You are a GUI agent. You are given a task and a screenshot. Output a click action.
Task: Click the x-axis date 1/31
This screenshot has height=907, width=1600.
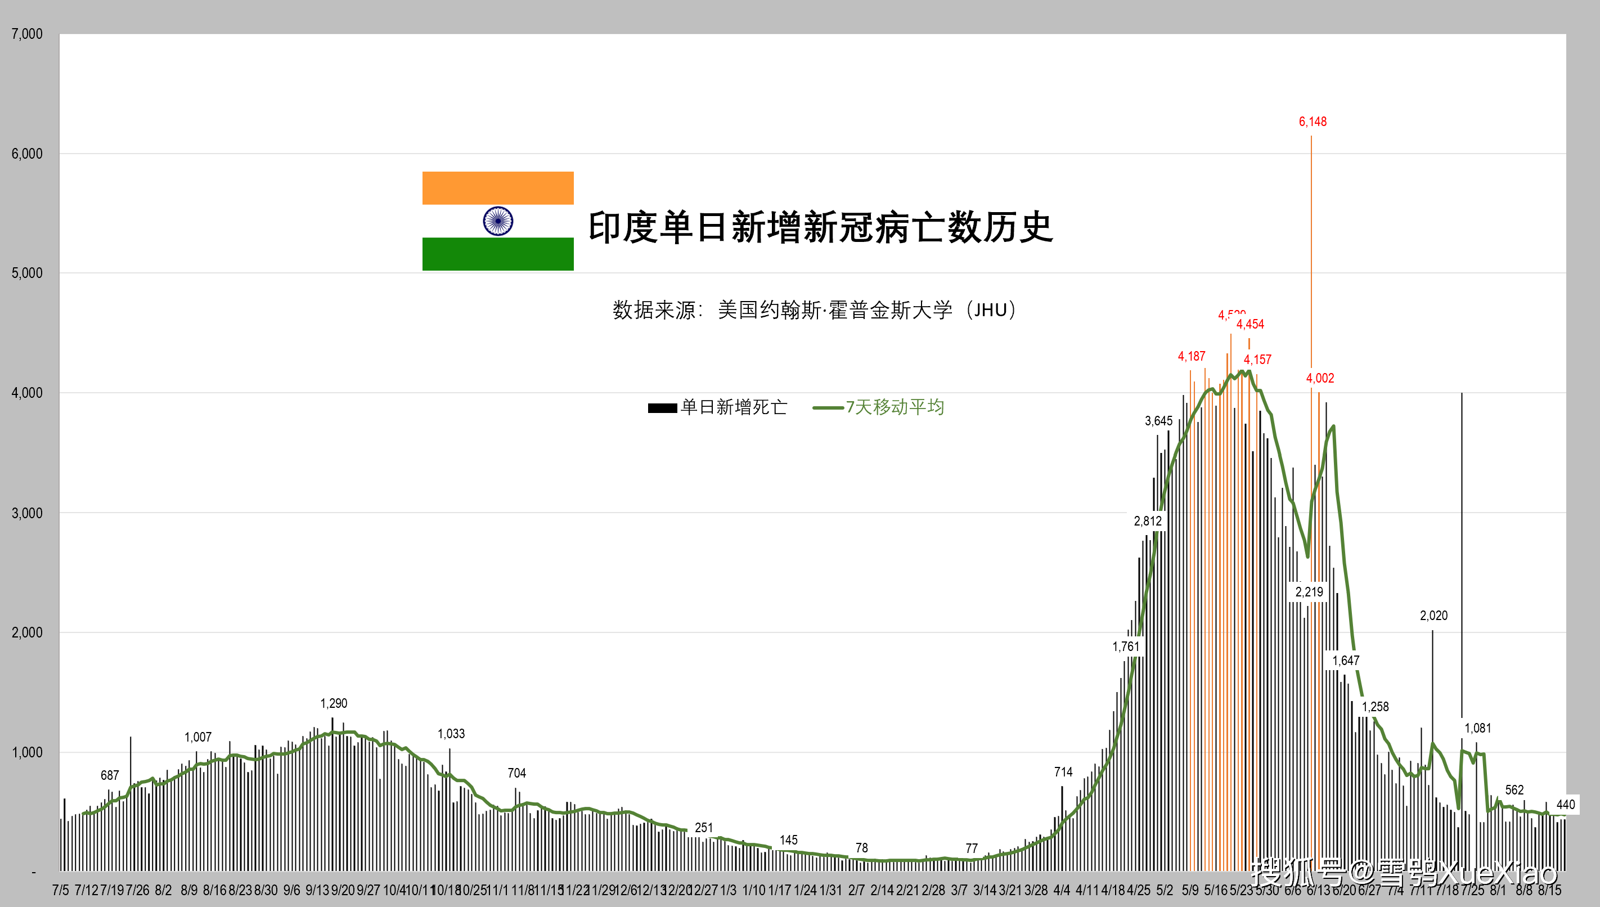831,890
